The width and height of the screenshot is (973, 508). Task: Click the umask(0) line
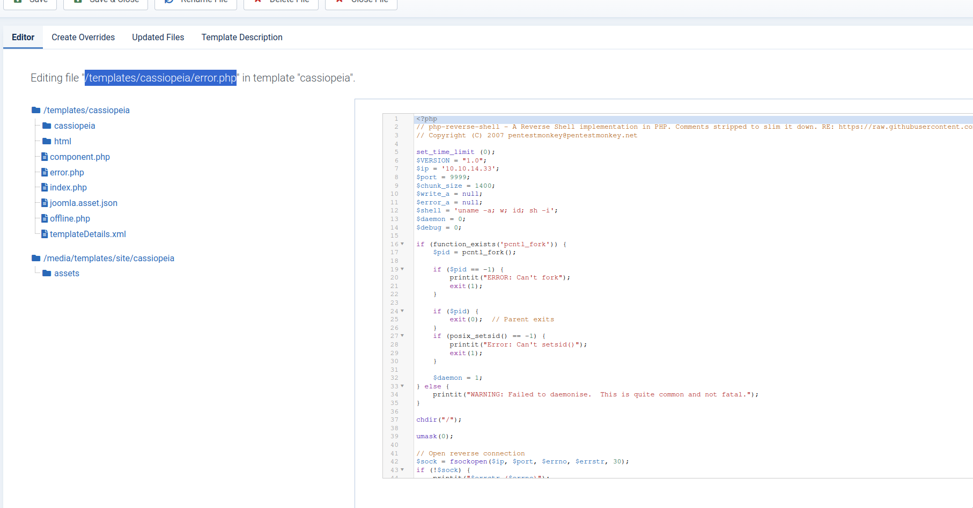435,436
